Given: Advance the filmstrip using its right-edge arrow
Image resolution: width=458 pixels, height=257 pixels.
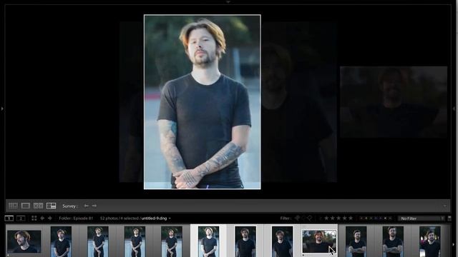Looking at the screenshot, I should (x=454, y=245).
